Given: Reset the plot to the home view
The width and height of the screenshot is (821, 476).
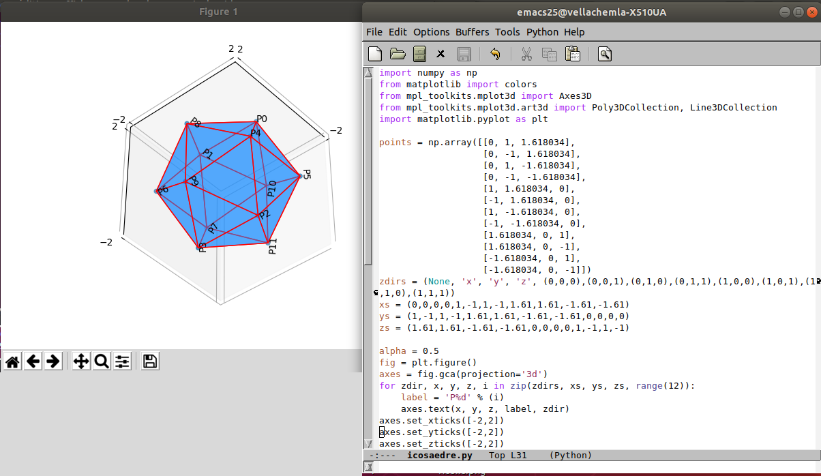Looking at the screenshot, I should (x=12, y=361).
